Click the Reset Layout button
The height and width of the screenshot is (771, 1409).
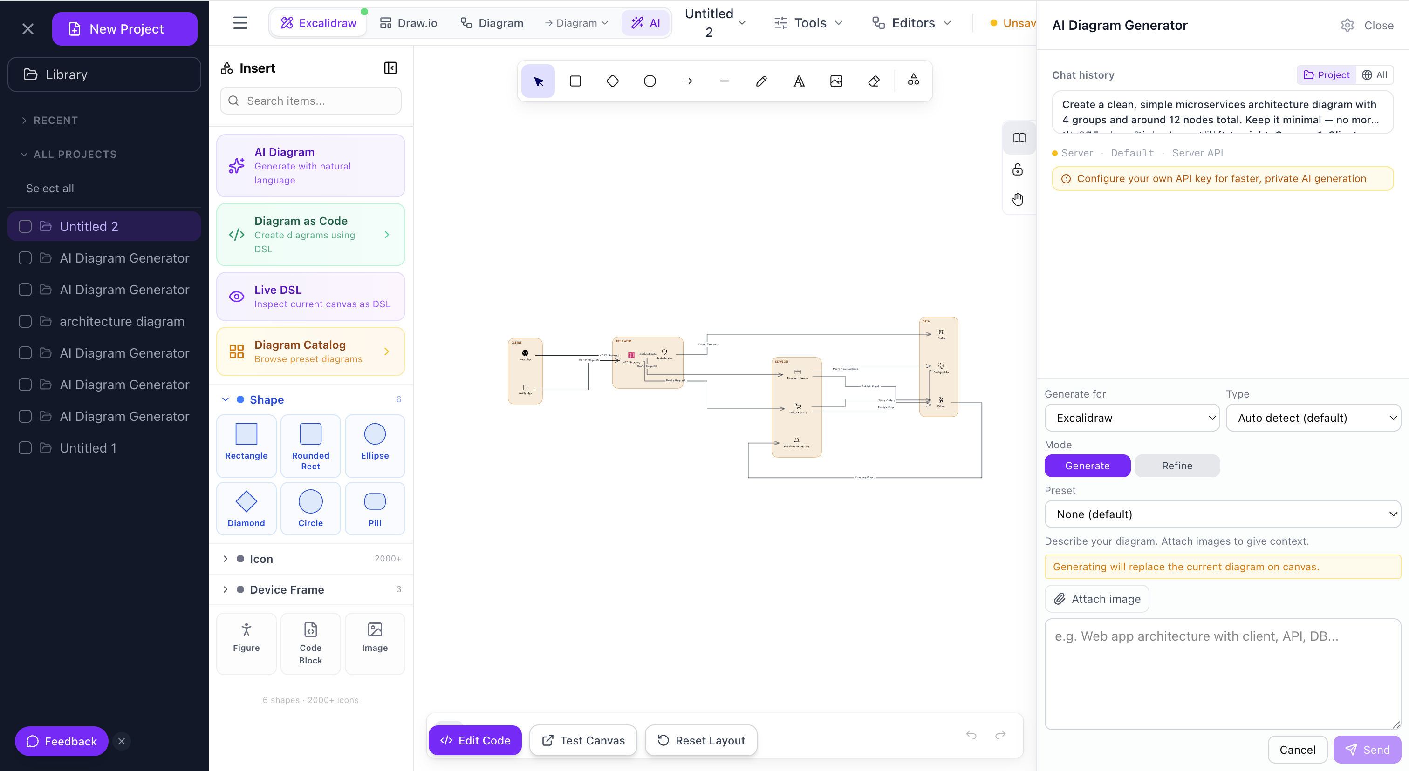(701, 740)
